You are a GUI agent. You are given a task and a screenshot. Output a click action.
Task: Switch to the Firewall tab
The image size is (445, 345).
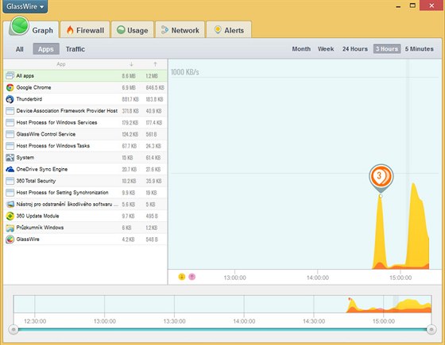tap(85, 30)
